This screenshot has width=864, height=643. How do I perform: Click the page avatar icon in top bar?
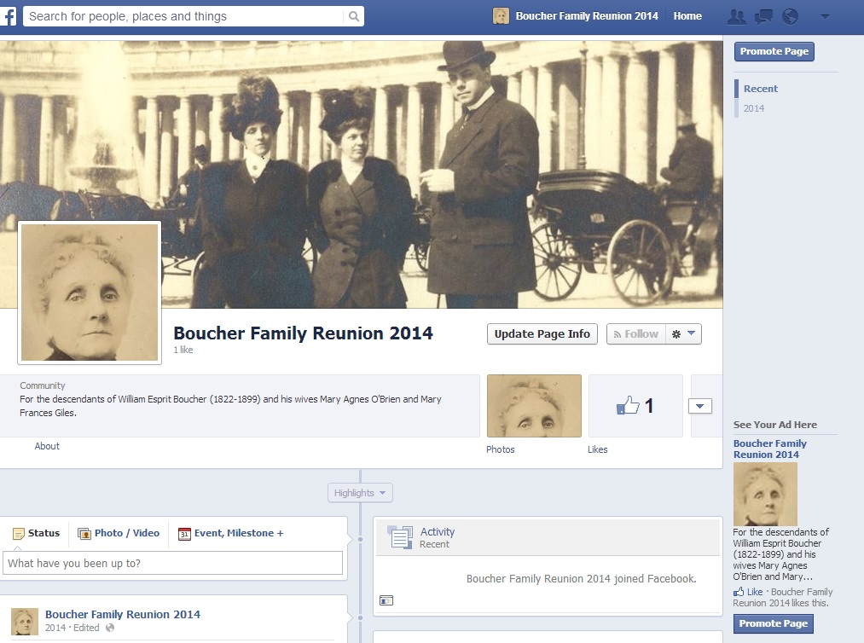point(501,16)
